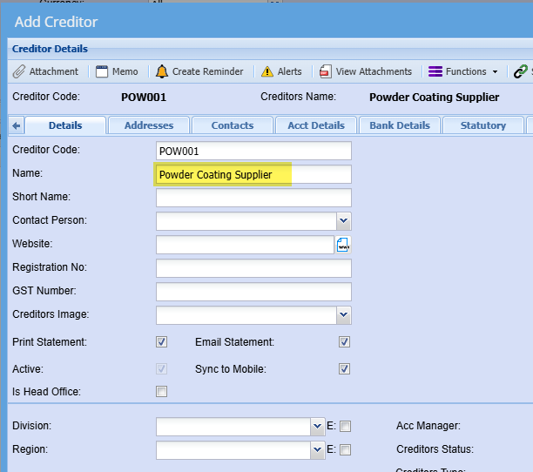Click into the Short Name field
The image size is (533, 472).
click(253, 198)
